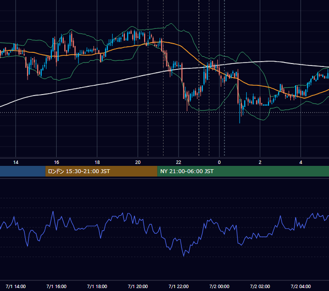Click the NY 21:00-06:00 JST session bar
The width and height of the screenshot is (329, 291).
(x=243, y=171)
